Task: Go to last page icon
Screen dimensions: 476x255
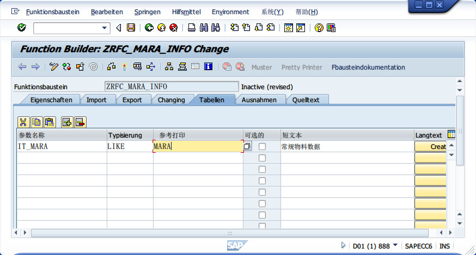Action: [x=271, y=28]
